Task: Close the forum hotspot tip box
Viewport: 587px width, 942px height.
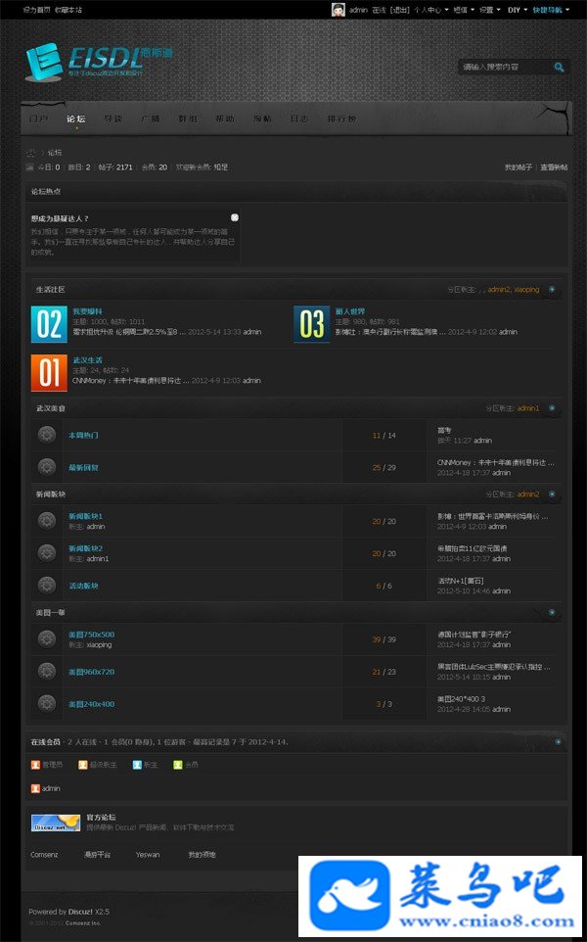Action: tap(235, 216)
